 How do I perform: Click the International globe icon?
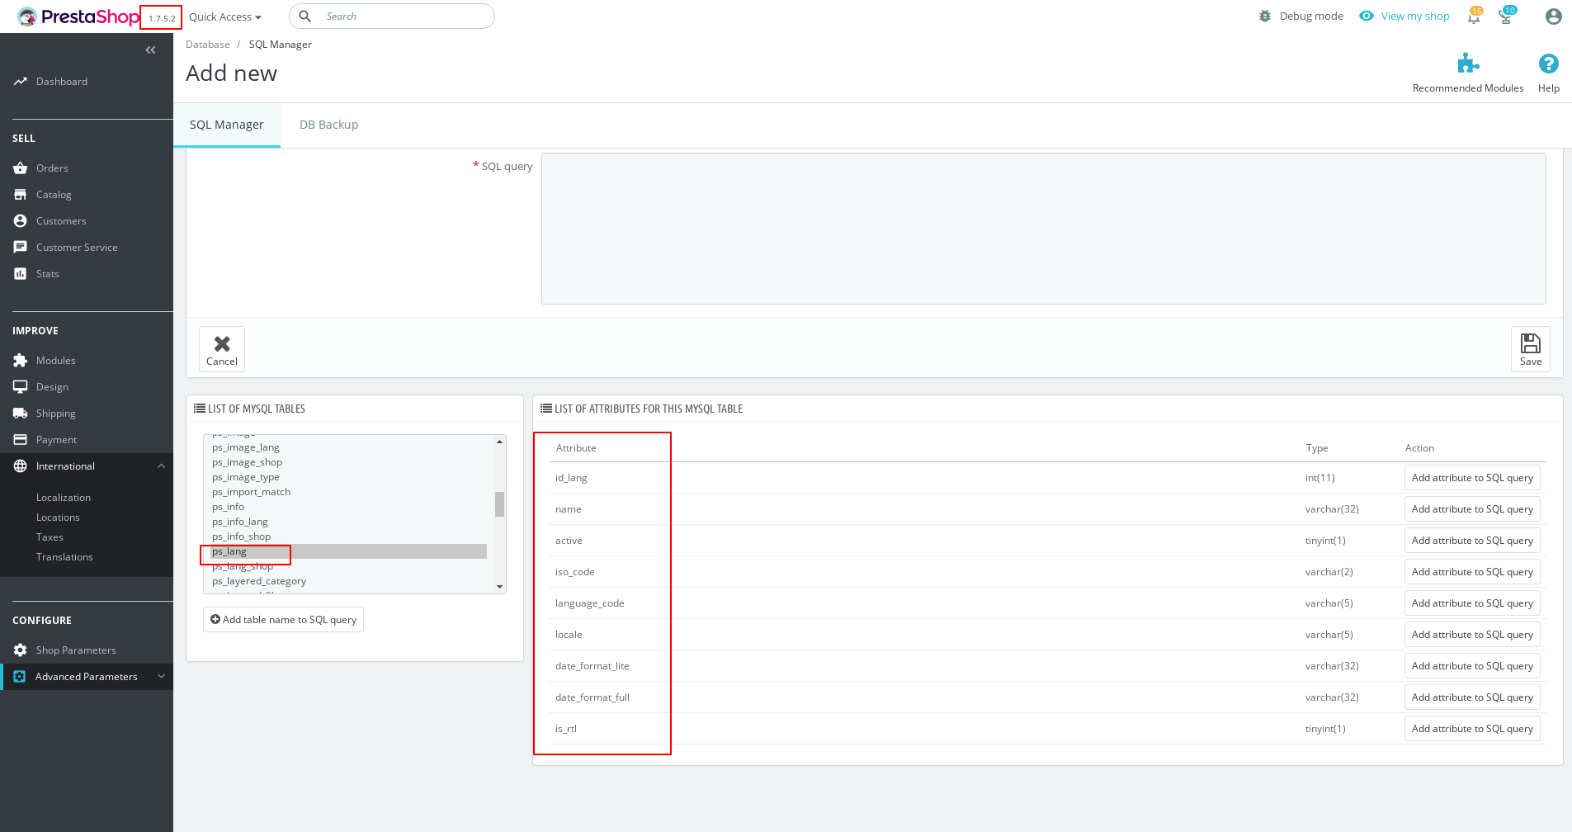click(21, 466)
